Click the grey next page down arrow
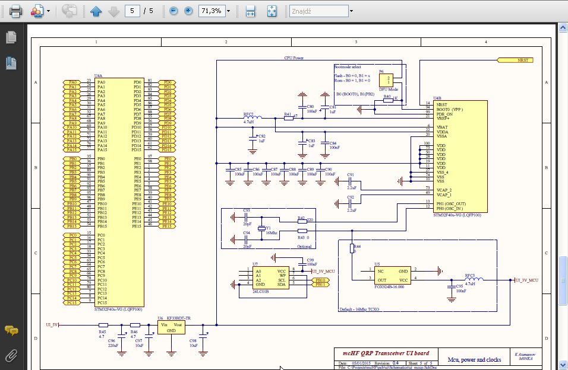This screenshot has height=370, width=568. (113, 11)
